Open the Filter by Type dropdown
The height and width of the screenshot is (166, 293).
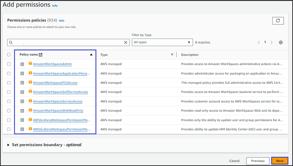[x=162, y=42]
